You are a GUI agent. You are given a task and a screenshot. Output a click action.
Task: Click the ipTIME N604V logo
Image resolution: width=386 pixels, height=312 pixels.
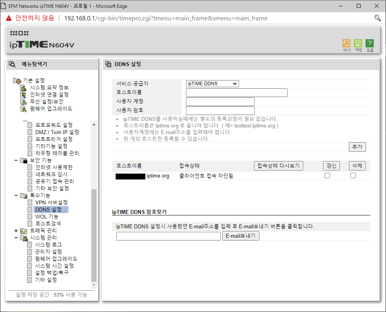click(42, 44)
